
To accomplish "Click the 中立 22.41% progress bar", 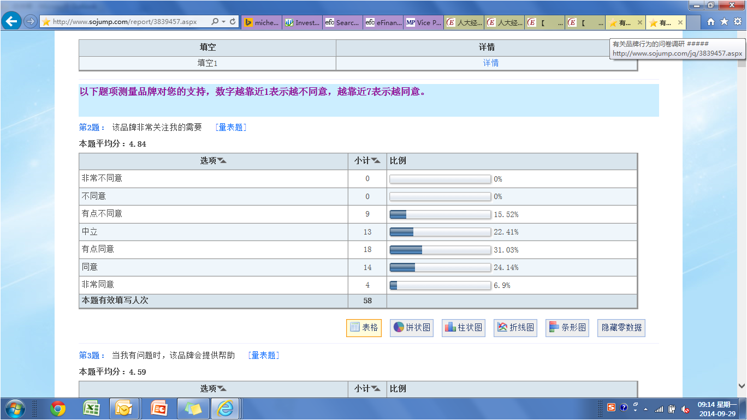I will 440,232.
